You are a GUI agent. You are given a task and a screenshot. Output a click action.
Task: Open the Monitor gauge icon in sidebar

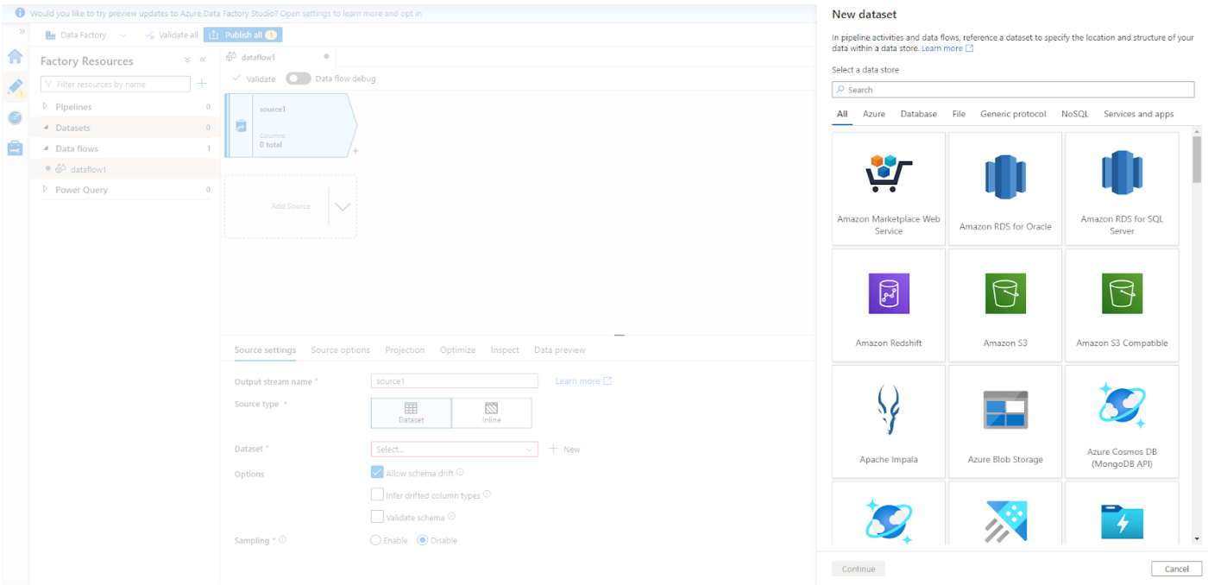pyautogui.click(x=15, y=117)
